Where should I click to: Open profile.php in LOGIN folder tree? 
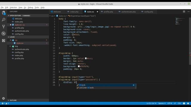[28, 58]
